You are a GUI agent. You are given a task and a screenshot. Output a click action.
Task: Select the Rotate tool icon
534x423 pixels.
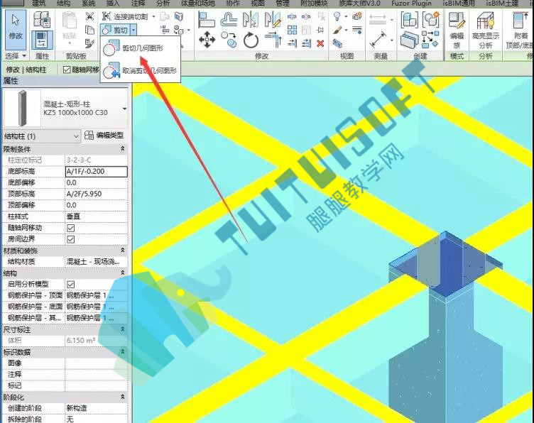pos(251,40)
